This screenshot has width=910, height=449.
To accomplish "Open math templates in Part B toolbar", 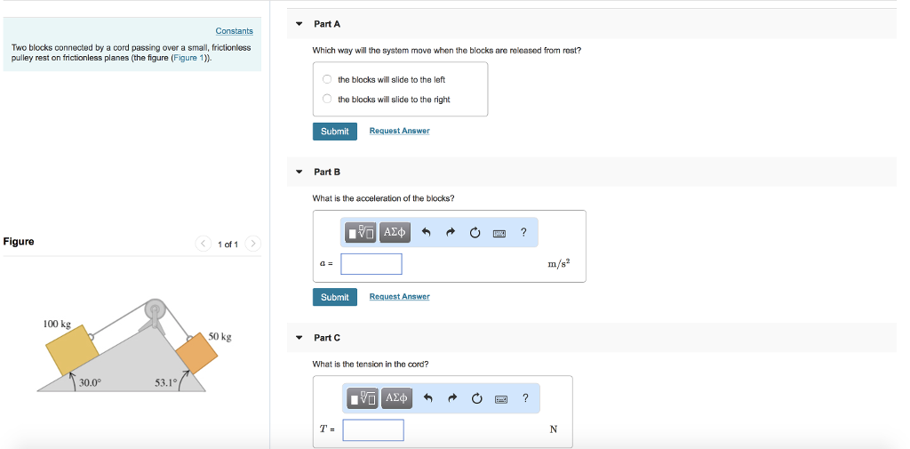I will pos(363,233).
